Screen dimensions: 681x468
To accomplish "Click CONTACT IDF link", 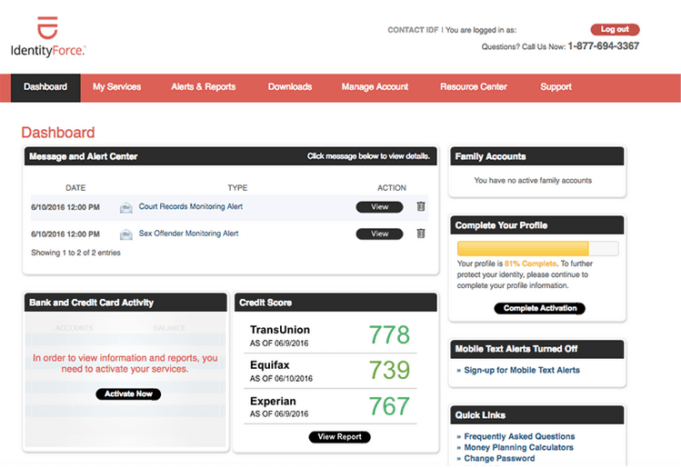I will (x=413, y=30).
